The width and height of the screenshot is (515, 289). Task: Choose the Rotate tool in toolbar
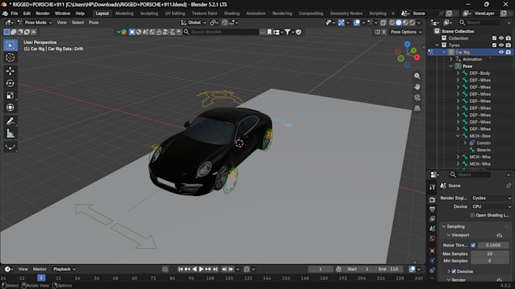click(x=10, y=83)
